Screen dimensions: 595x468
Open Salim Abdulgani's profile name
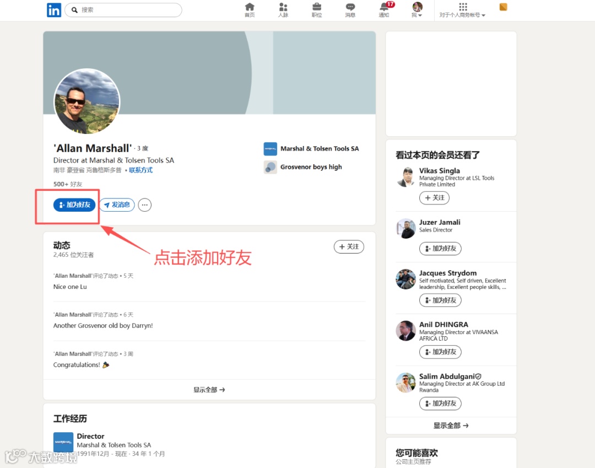click(x=447, y=376)
